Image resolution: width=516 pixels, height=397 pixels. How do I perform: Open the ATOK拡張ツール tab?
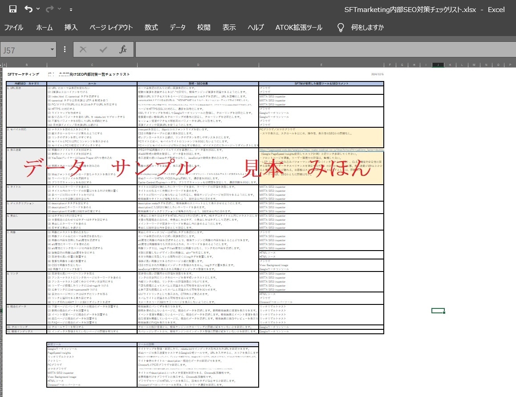click(299, 27)
